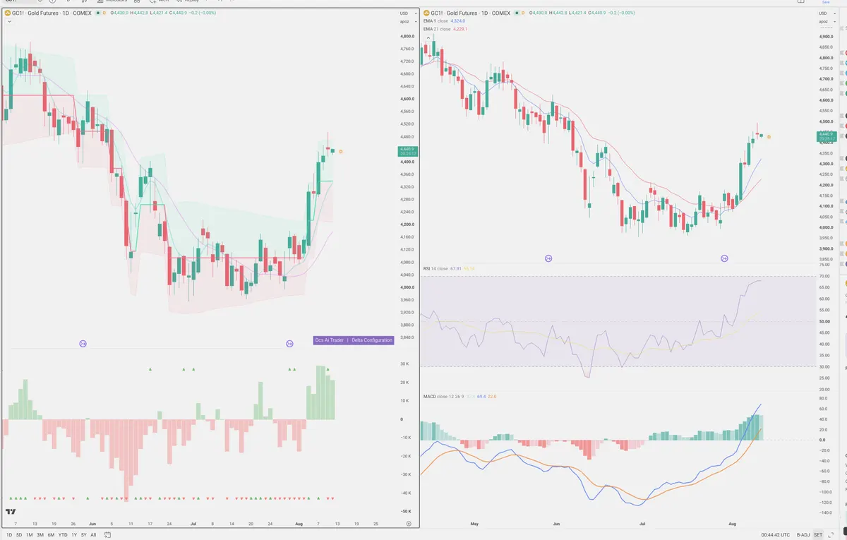Click the May label on right time axis
The width and height of the screenshot is (847, 540).
point(474,524)
